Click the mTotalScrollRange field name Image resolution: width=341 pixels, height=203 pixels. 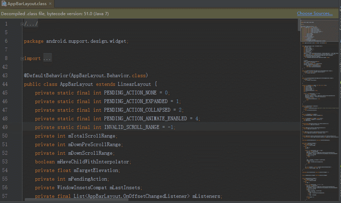point(92,136)
